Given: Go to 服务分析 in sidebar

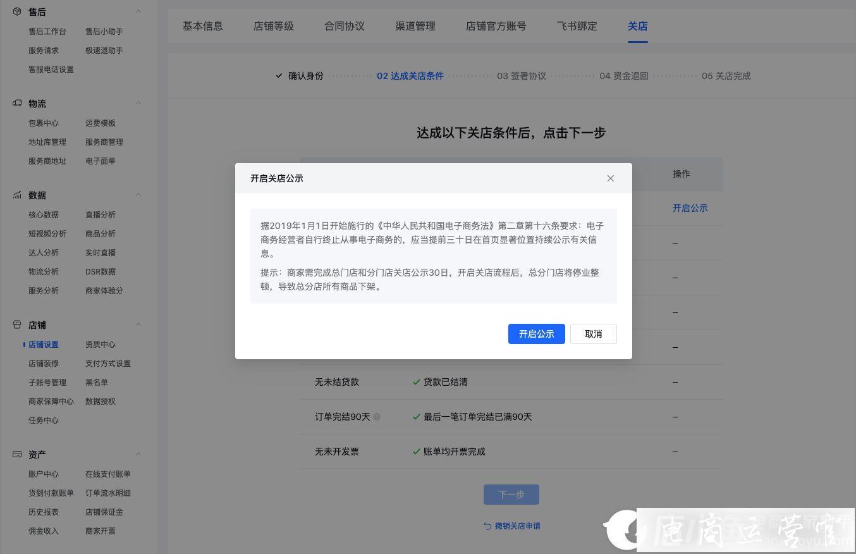Looking at the screenshot, I should tap(44, 290).
